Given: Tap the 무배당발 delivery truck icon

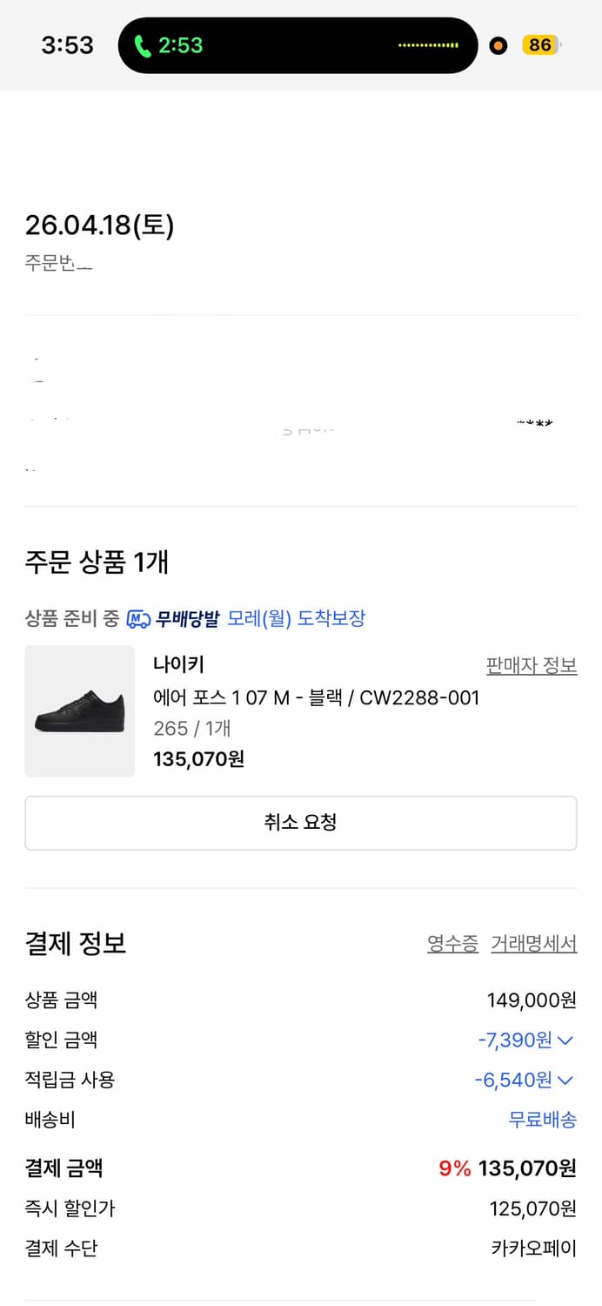Looking at the screenshot, I should pos(138,619).
